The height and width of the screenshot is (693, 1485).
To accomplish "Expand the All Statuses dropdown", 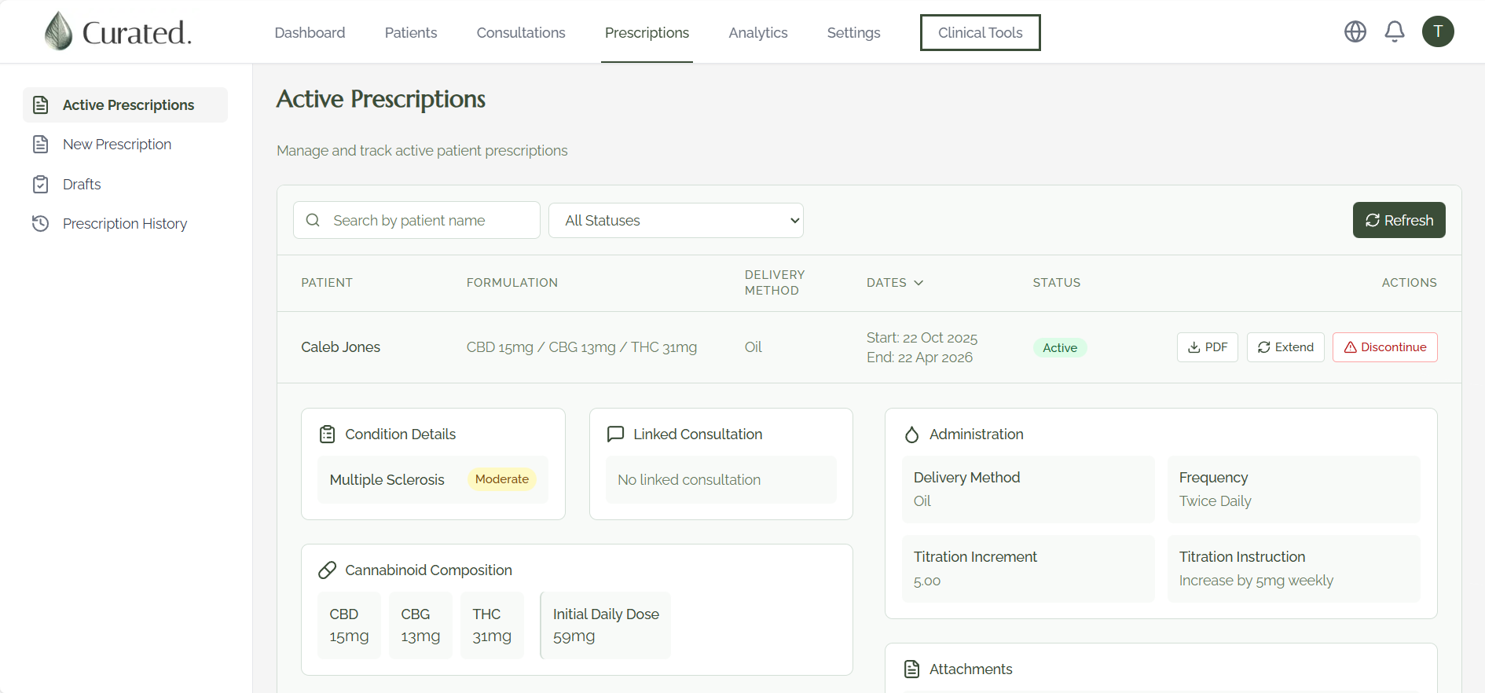I will (x=676, y=221).
